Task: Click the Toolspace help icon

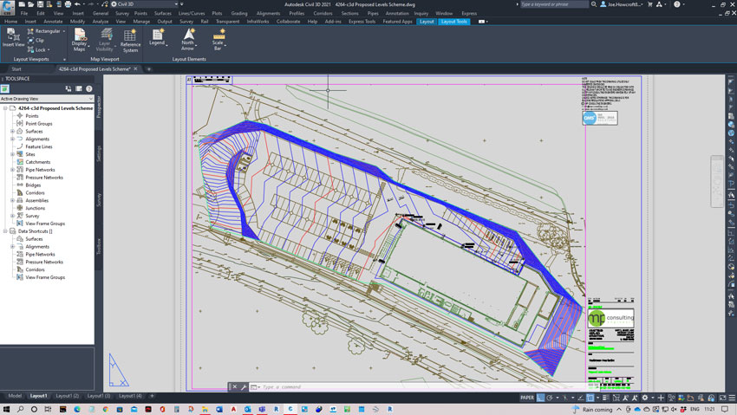Action: coord(88,88)
